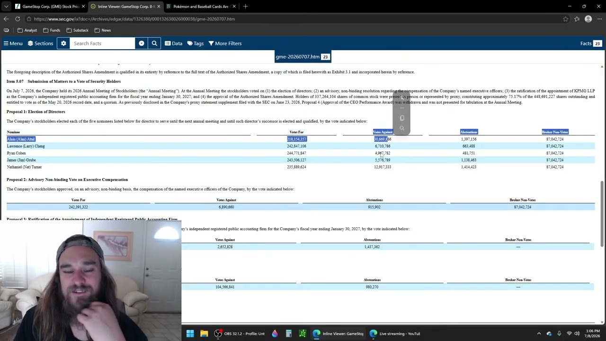This screenshot has width=606, height=341.
Task: Open the Data filter dropdown
Action: point(174,44)
